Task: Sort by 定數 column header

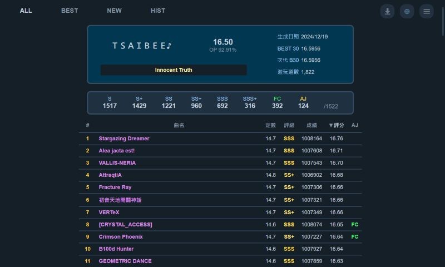Action: [270, 125]
